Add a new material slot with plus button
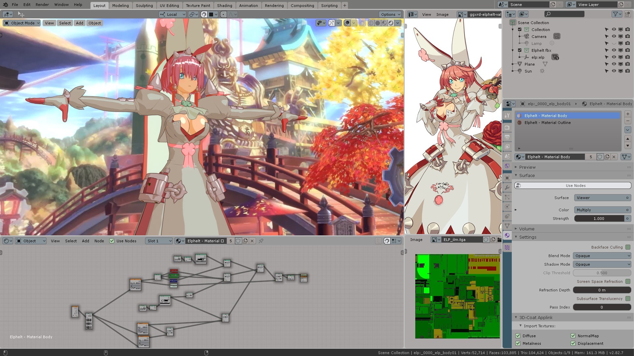The image size is (634, 356). pos(628,114)
